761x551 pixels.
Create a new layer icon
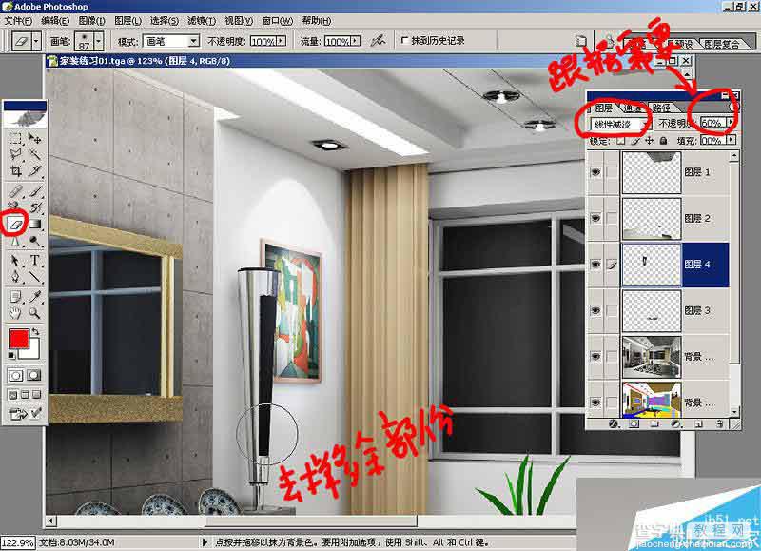coord(698,423)
